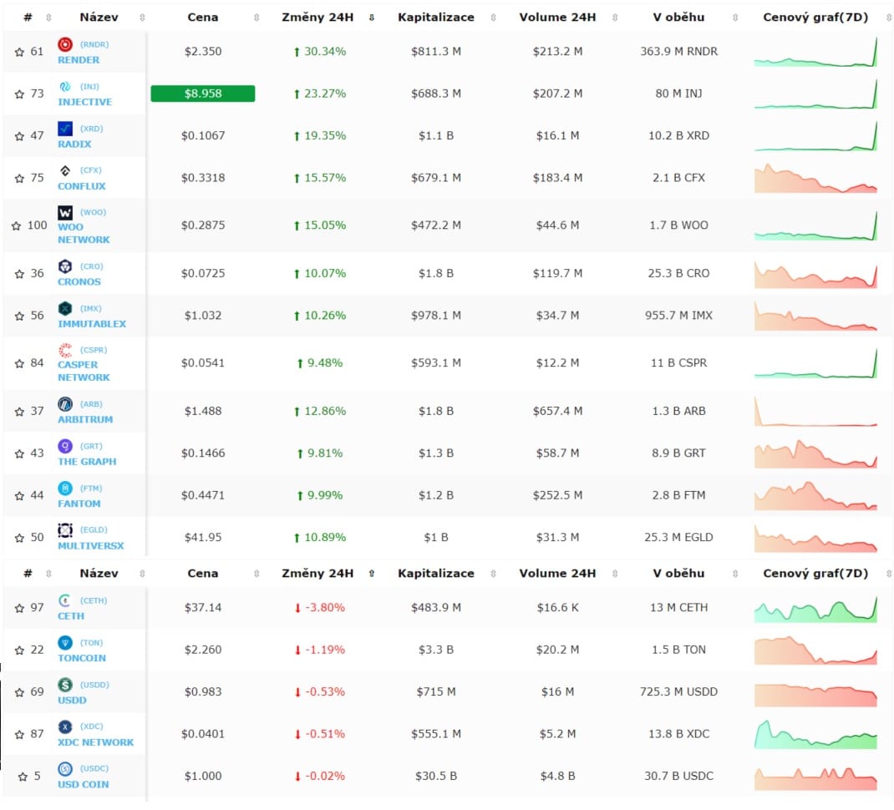
Task: Select the ImmutableX coin logo
Action: [65, 308]
